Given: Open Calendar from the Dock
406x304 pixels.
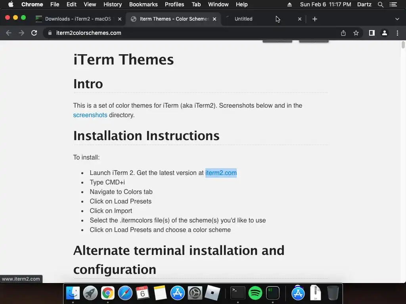Looking at the screenshot, I should (x=142, y=293).
